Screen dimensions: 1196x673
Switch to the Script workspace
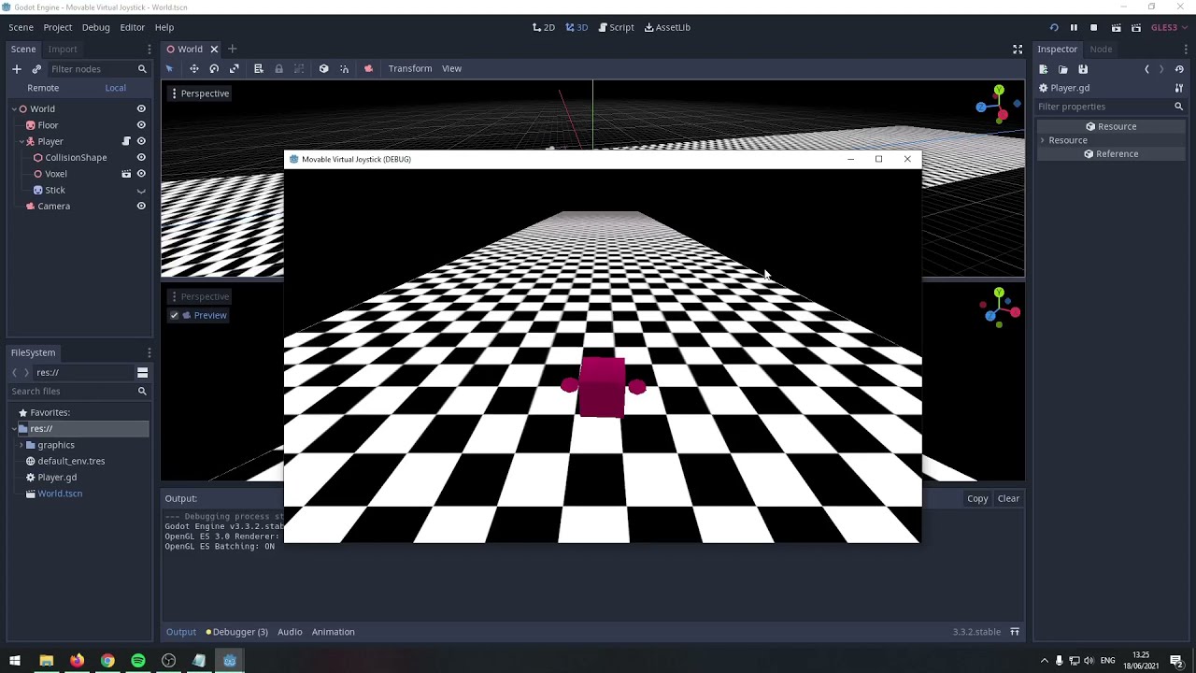pos(616,28)
